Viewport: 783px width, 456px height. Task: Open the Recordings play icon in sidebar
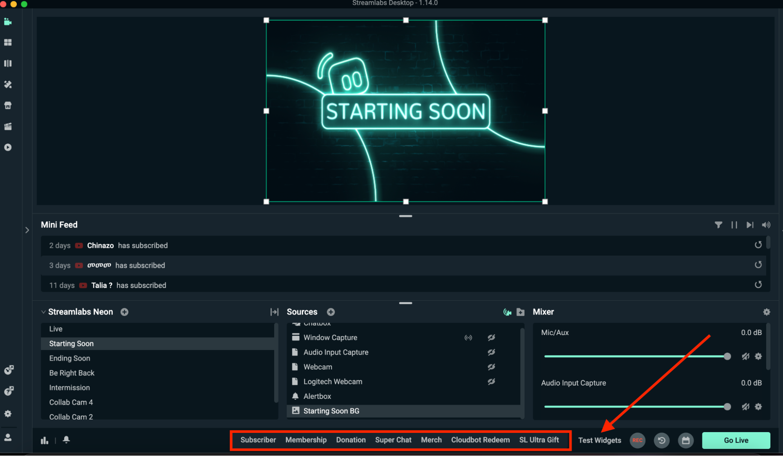pos(8,147)
